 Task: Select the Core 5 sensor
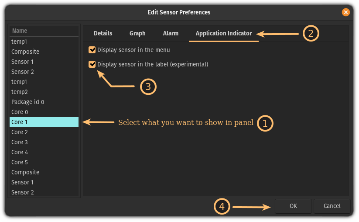click(x=44, y=162)
